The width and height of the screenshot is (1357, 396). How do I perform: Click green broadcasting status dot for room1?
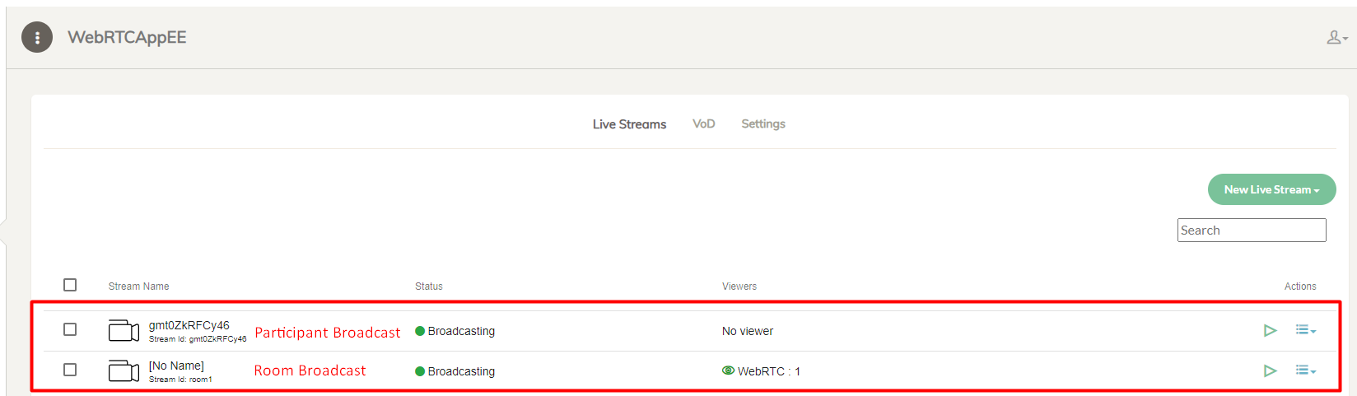pyautogui.click(x=420, y=371)
